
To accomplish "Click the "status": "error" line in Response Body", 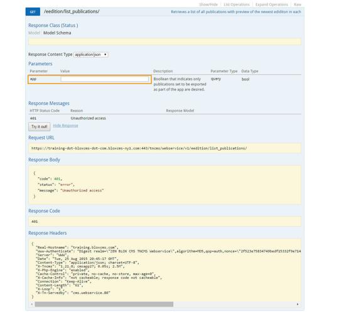I will pos(56,185).
